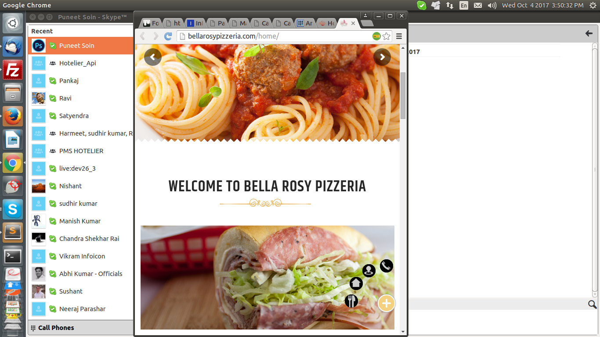Click the green extension icon in address bar
600x337 pixels.
(376, 36)
